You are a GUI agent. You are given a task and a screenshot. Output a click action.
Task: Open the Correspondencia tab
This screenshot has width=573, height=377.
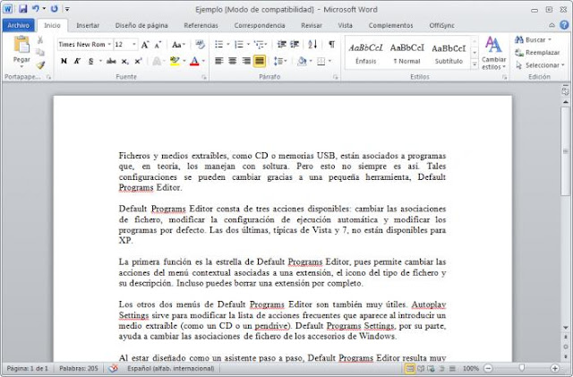[260, 25]
